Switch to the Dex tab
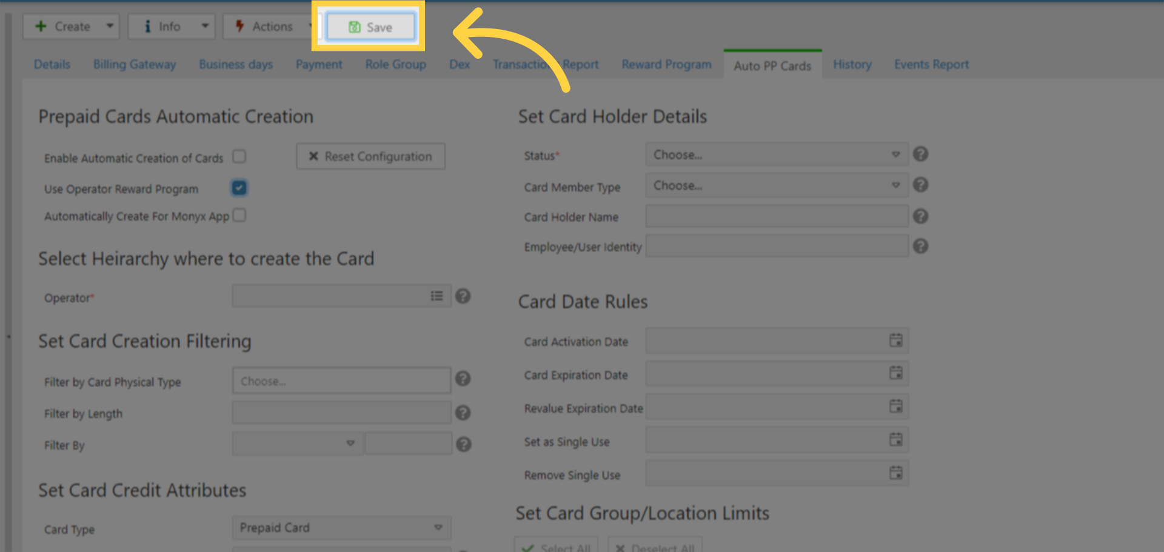The image size is (1164, 552). [460, 64]
